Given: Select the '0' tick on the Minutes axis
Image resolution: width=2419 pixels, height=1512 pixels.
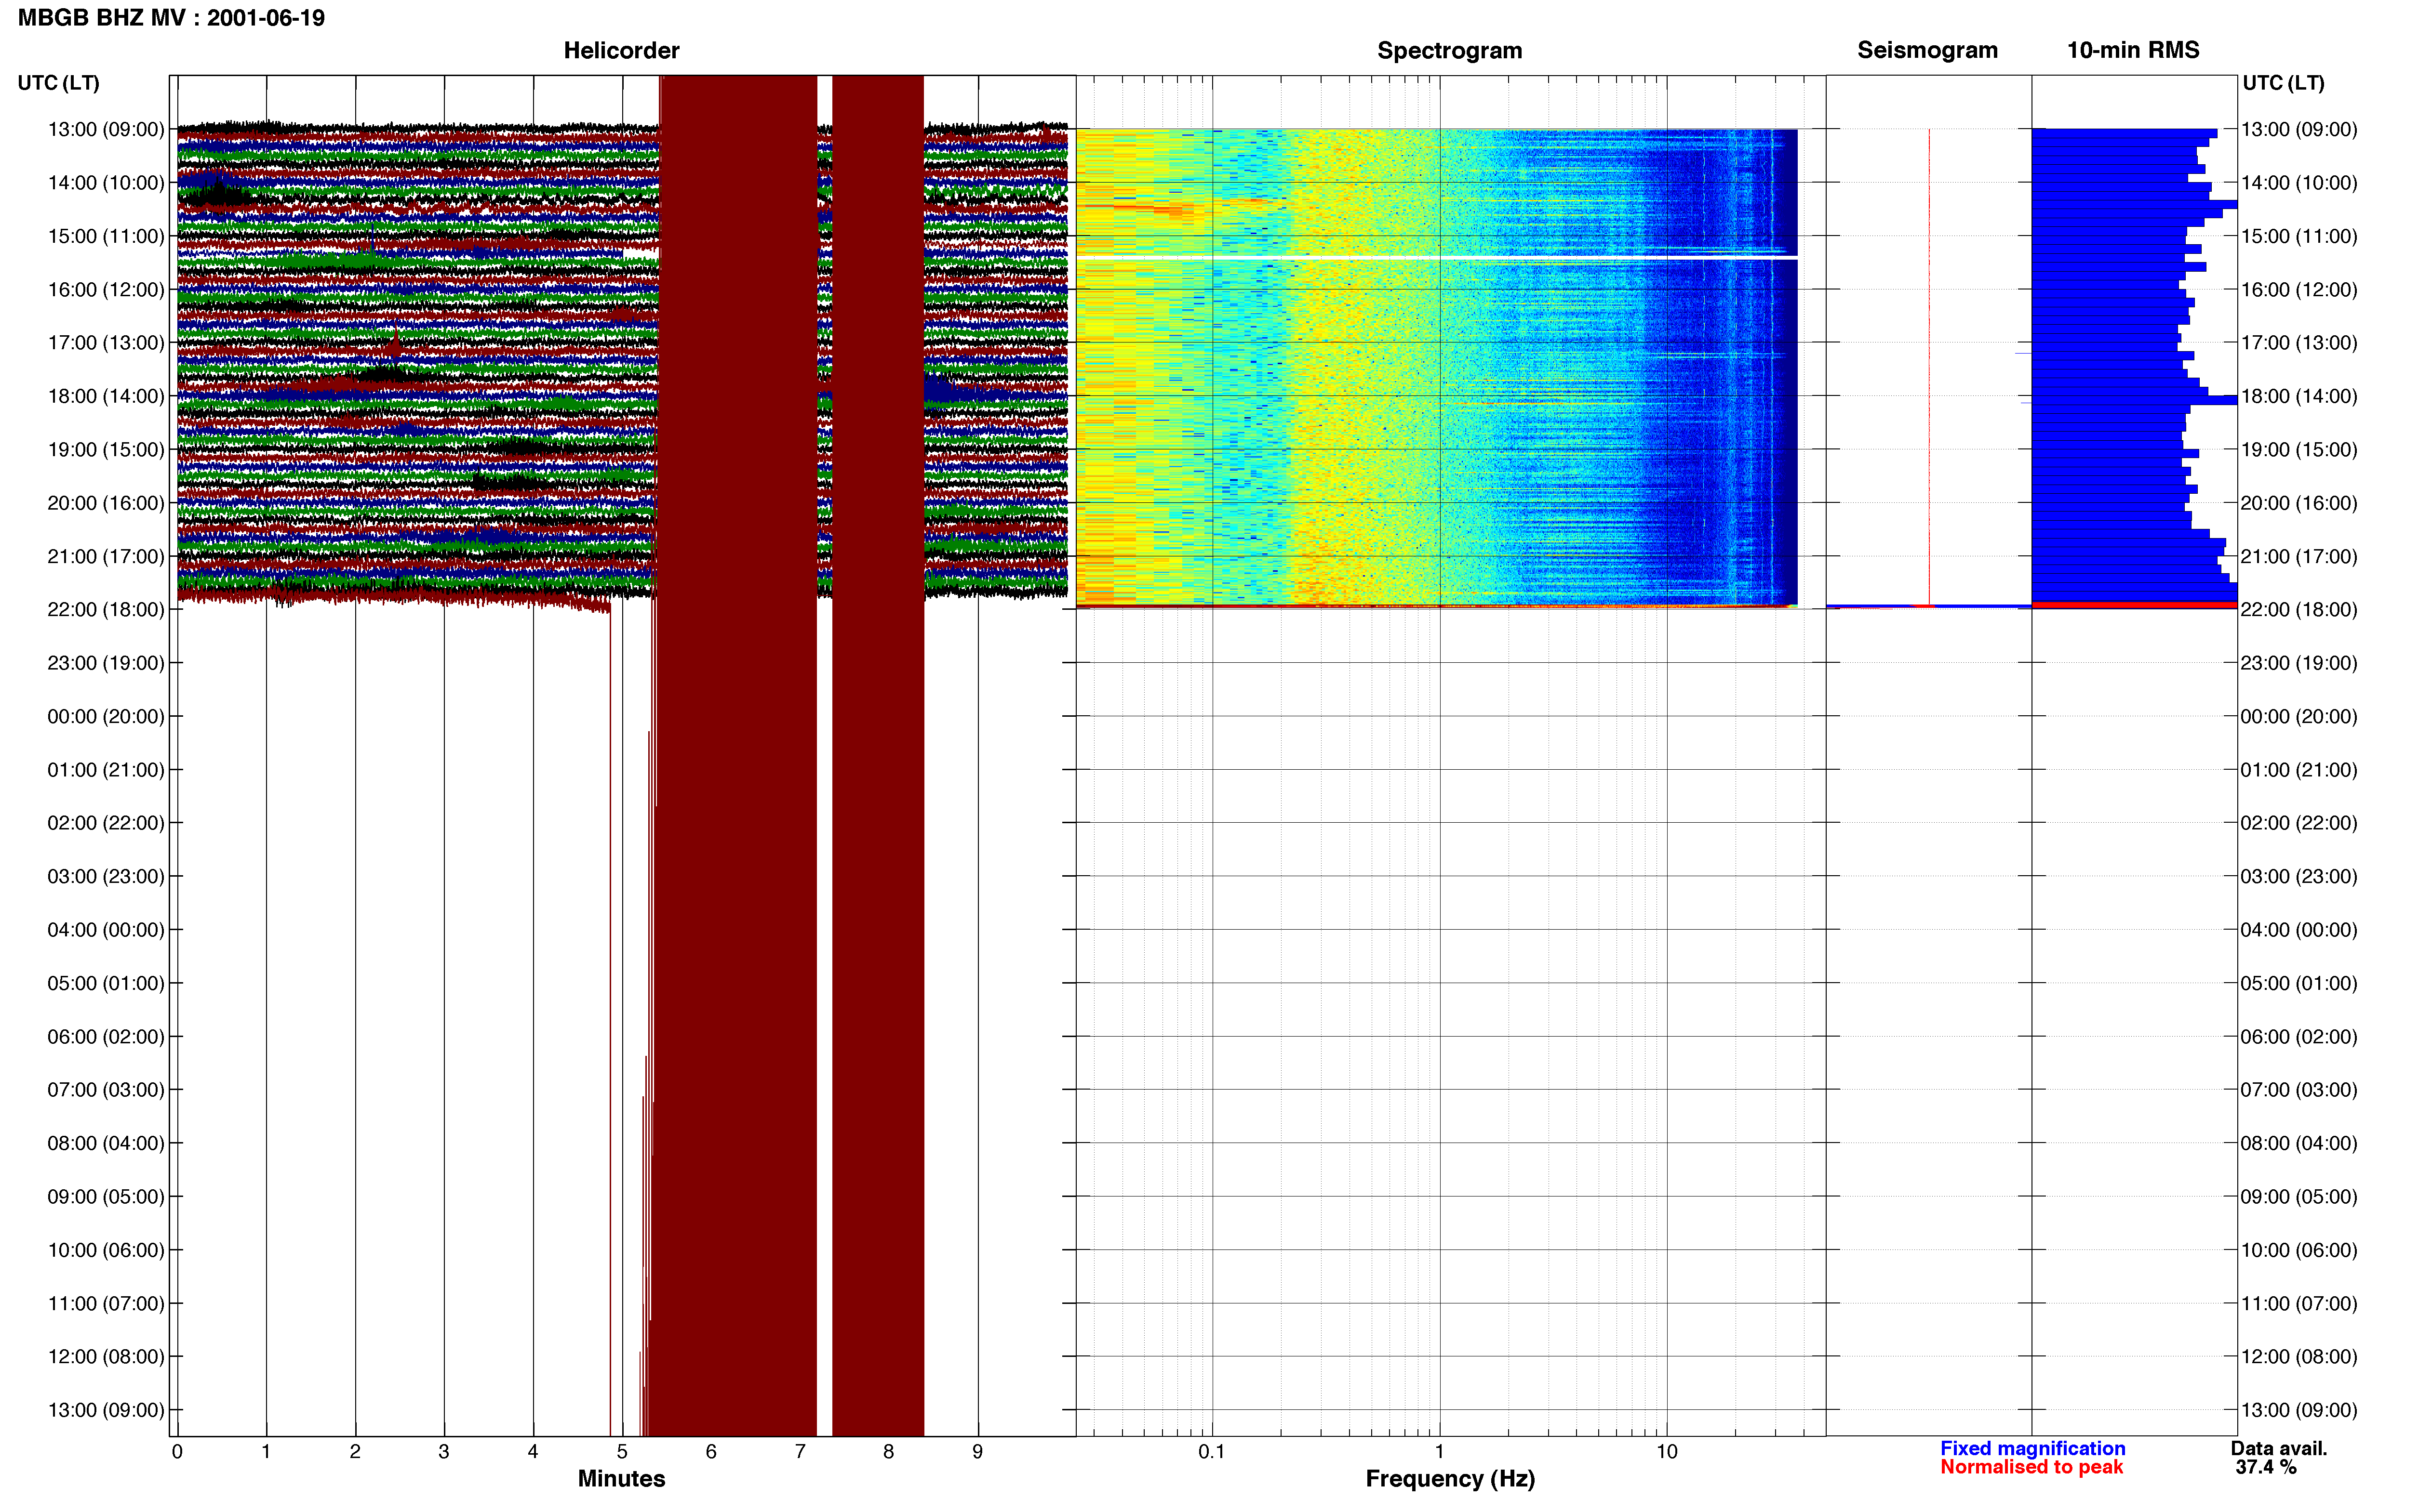Looking at the screenshot, I should click(x=177, y=1452).
